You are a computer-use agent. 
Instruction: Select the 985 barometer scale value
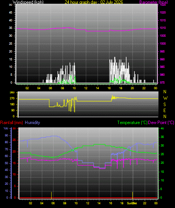pyautogui.click(x=162, y=67)
